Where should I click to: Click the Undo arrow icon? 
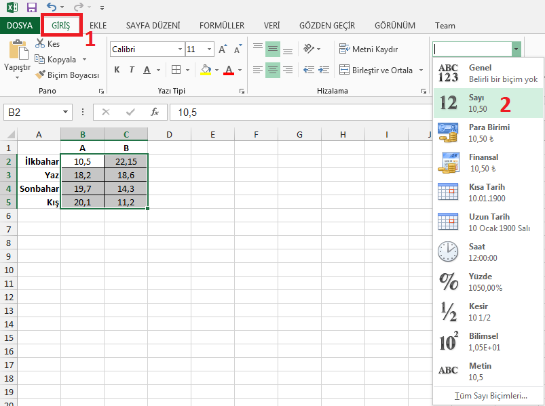click(x=52, y=7)
